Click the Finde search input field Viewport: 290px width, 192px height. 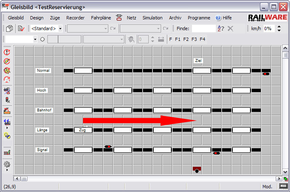click(x=204, y=28)
